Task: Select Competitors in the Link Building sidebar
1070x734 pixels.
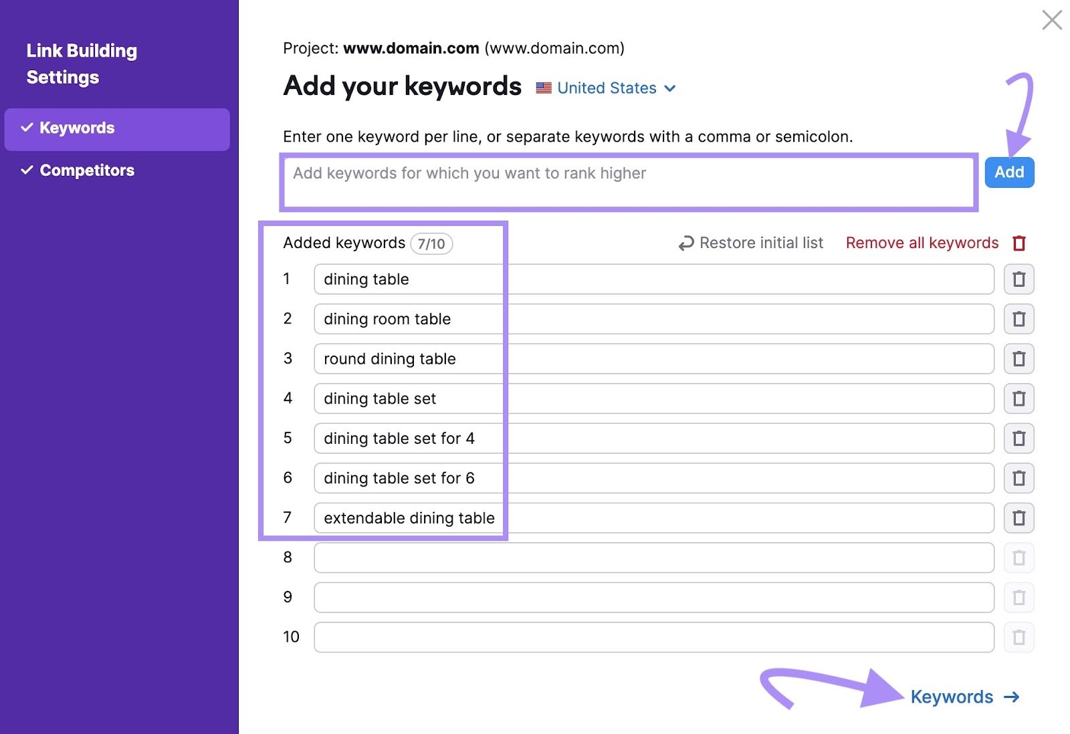Action: click(87, 170)
